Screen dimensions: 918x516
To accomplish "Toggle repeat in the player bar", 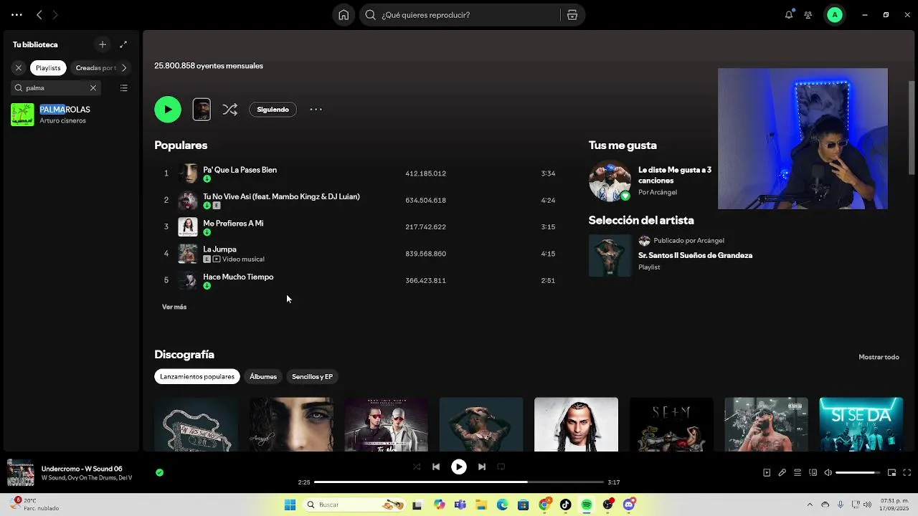I will pos(501,467).
